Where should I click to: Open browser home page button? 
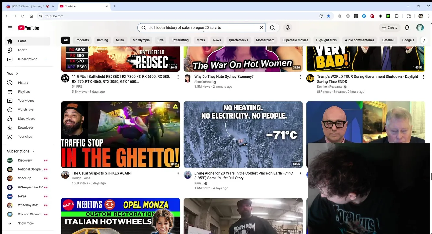pos(31,16)
